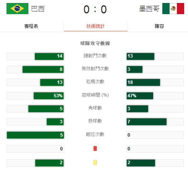The height and width of the screenshot is (170, 188).
Task: Click the 墨西哥 team name
Action: [149, 9]
